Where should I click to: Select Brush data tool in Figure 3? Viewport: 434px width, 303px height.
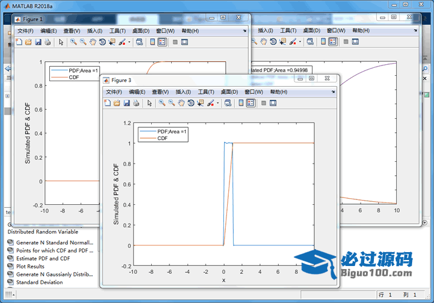211,103
